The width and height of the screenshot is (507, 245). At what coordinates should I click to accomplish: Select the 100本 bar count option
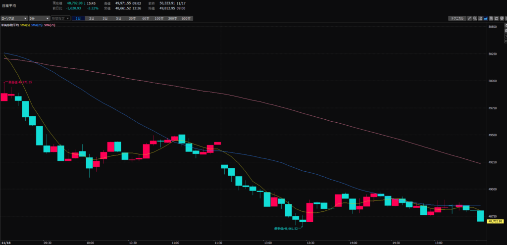[159, 18]
